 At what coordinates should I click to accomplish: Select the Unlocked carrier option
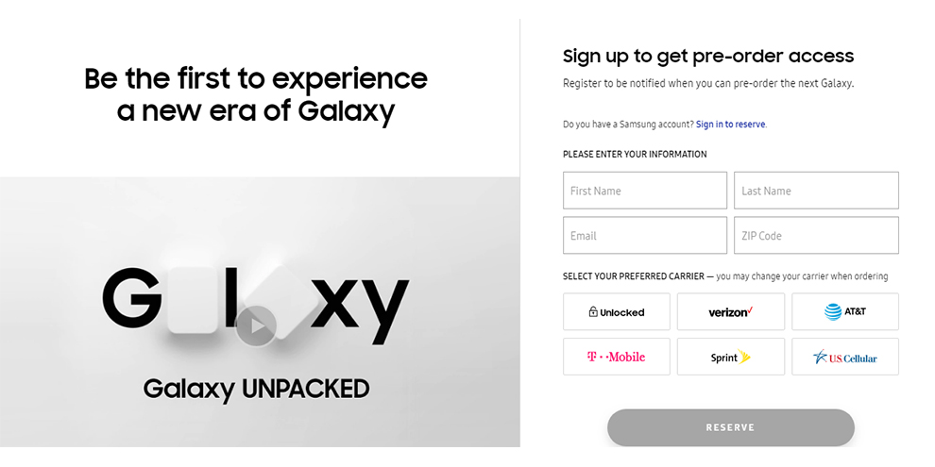tap(616, 311)
